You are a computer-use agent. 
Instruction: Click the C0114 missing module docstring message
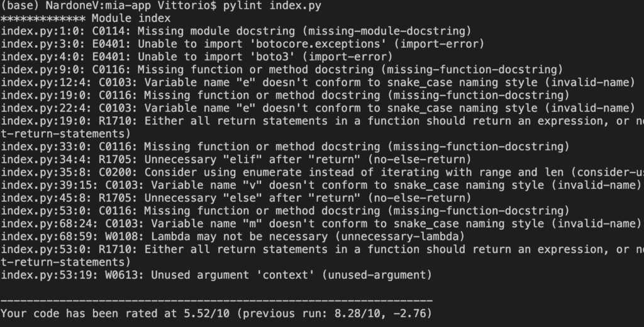[x=238, y=31]
